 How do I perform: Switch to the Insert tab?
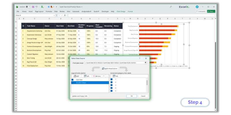click(x=31, y=11)
